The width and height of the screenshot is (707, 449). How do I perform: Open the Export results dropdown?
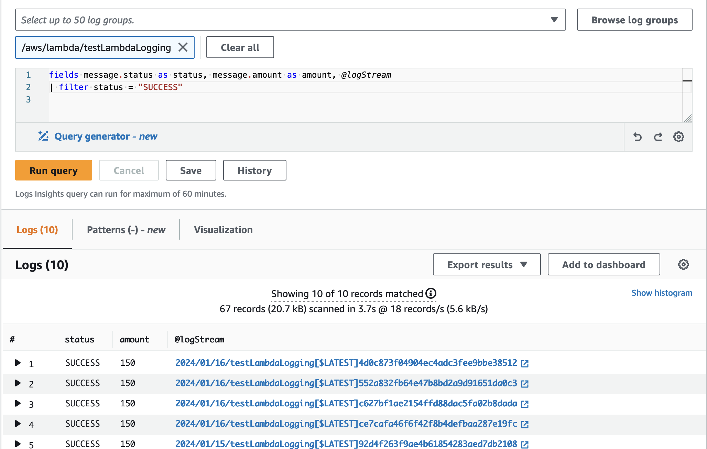pos(487,264)
